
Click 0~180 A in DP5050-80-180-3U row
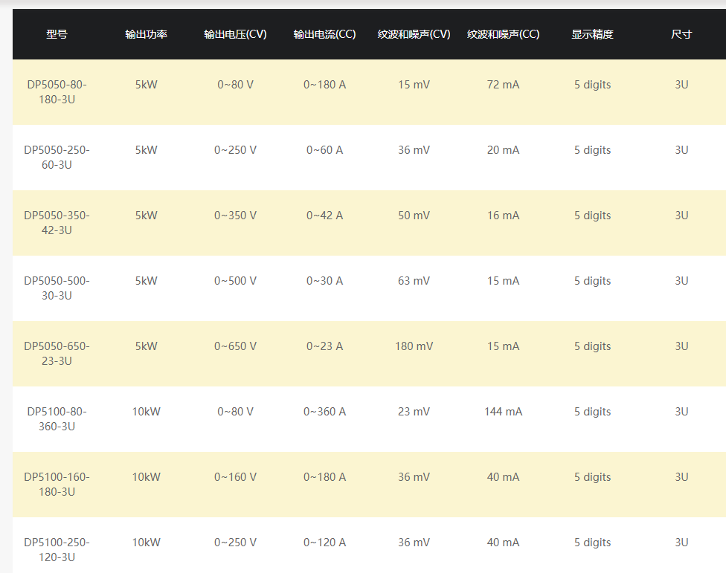[324, 85]
